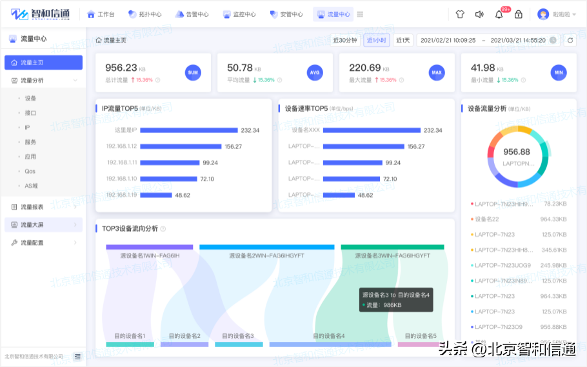
Task: Click the green 源设备名3 Sankey bar
Action: (x=392, y=247)
